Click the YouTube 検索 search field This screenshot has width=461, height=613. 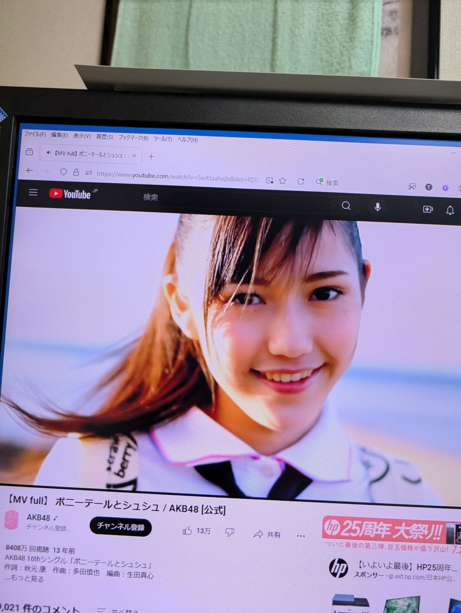[233, 201]
